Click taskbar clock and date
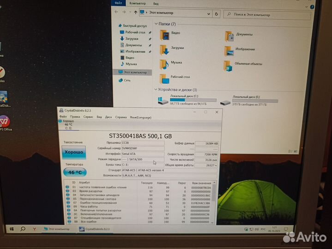Image resolution: width=332 pixels, height=249 pixels. pyautogui.click(x=274, y=229)
